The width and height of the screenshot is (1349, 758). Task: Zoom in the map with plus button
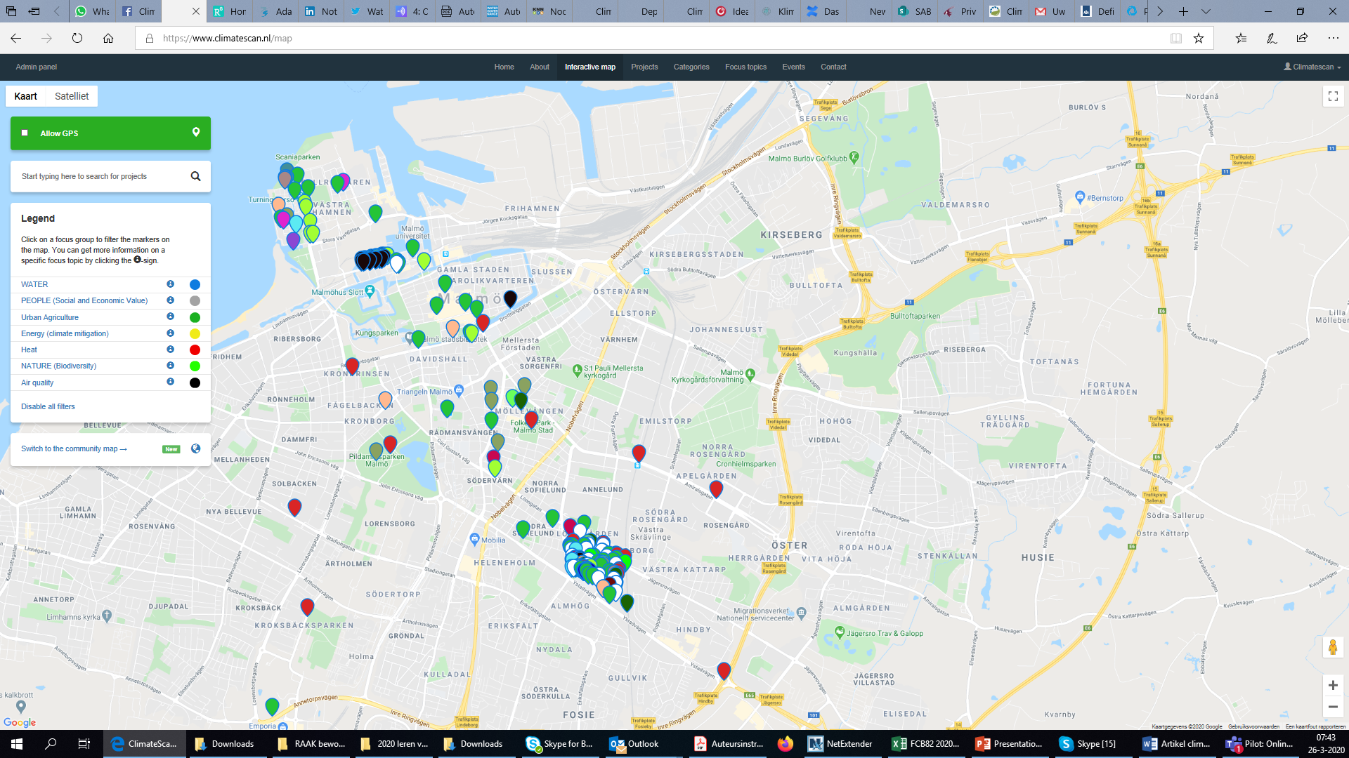pos(1333,685)
